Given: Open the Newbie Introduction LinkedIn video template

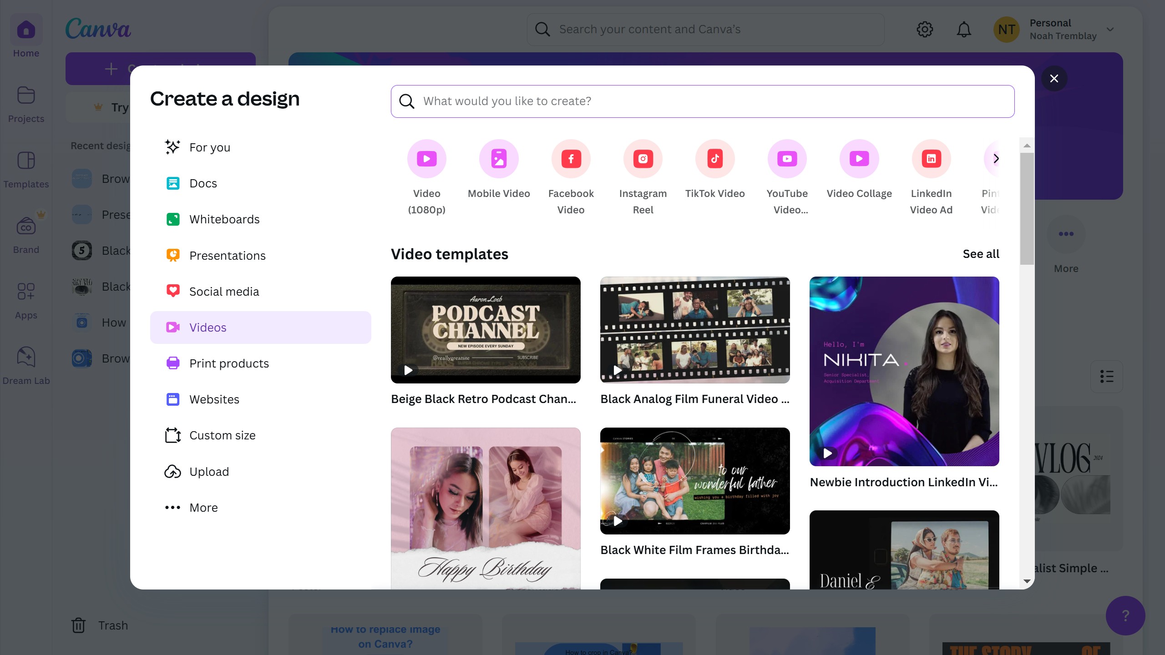Looking at the screenshot, I should click(904, 371).
